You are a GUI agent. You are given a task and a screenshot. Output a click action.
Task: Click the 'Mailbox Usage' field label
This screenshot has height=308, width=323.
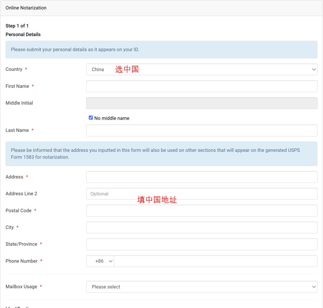21,287
